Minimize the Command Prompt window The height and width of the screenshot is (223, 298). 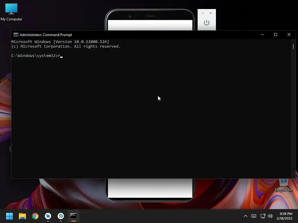[x=262, y=35]
